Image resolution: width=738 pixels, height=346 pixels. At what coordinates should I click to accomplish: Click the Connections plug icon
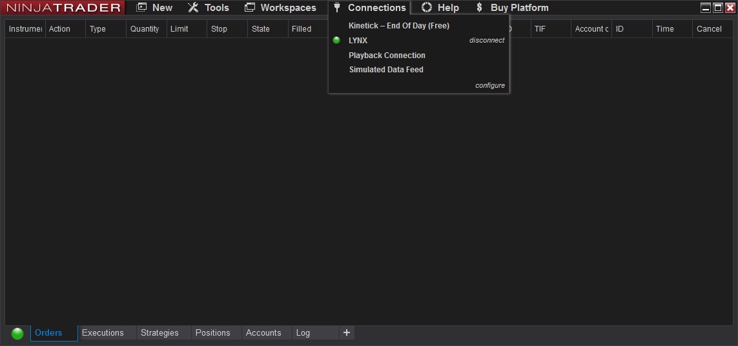336,7
